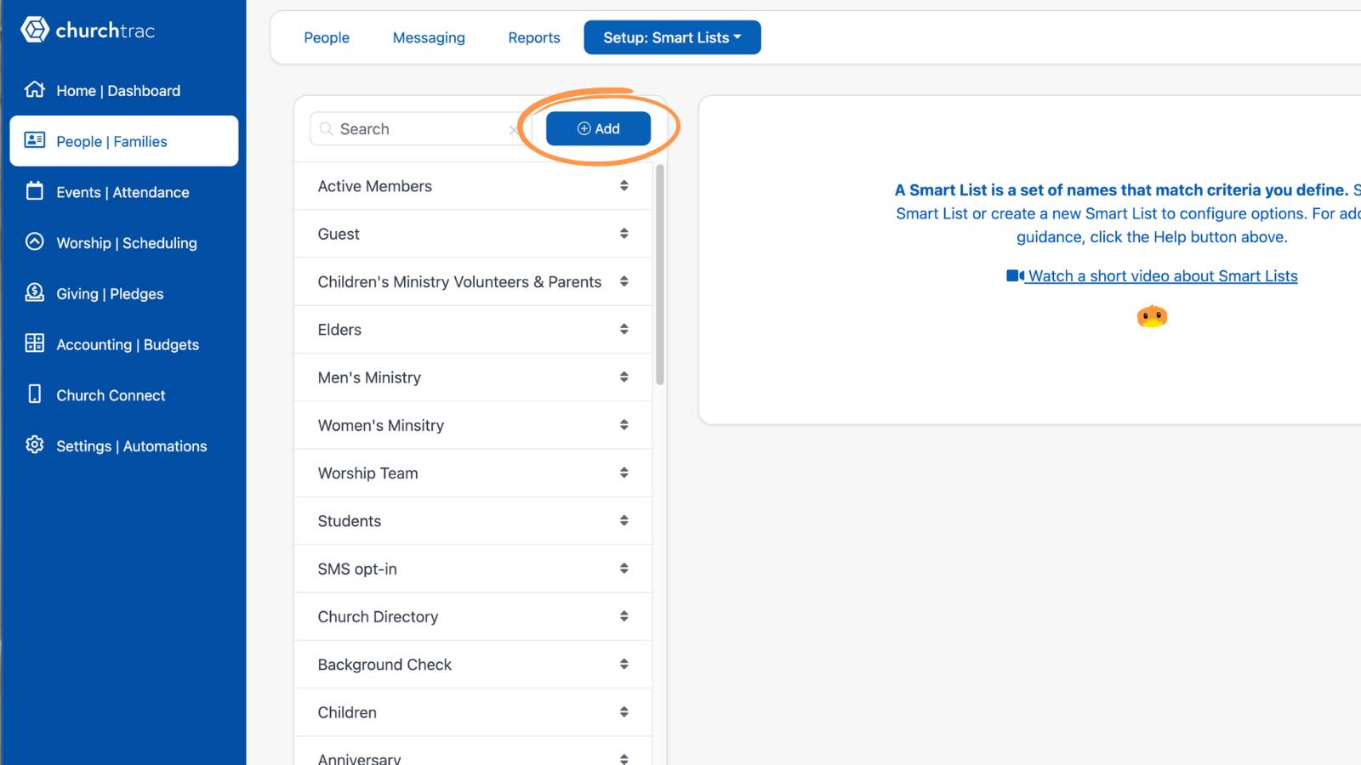
Task: Open Church Connect in sidebar
Action: [x=124, y=395]
